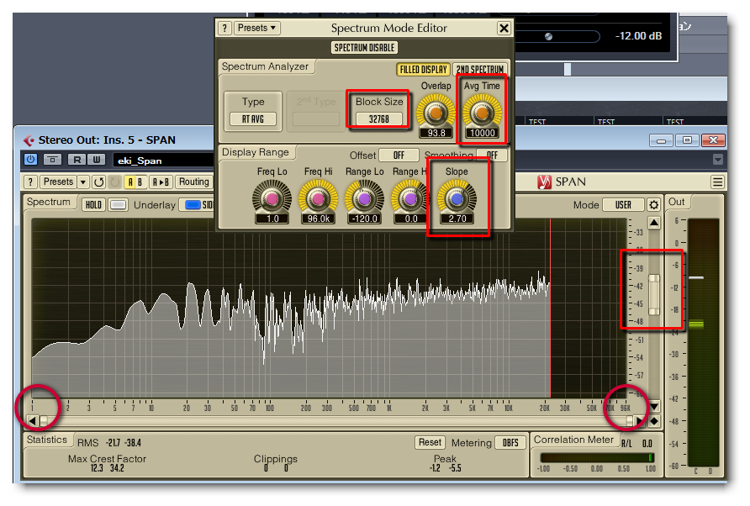The height and width of the screenshot is (506, 750).
Task: Click the undo arrow icon in SPAN toolbar
Action: point(99,182)
